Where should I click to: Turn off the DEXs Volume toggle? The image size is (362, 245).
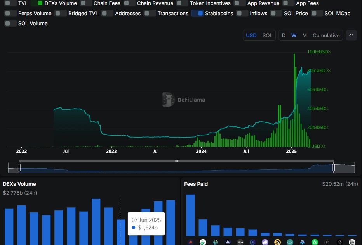(x=37, y=3)
